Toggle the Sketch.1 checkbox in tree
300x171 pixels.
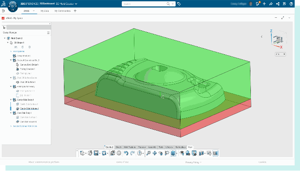[x=17, y=95]
